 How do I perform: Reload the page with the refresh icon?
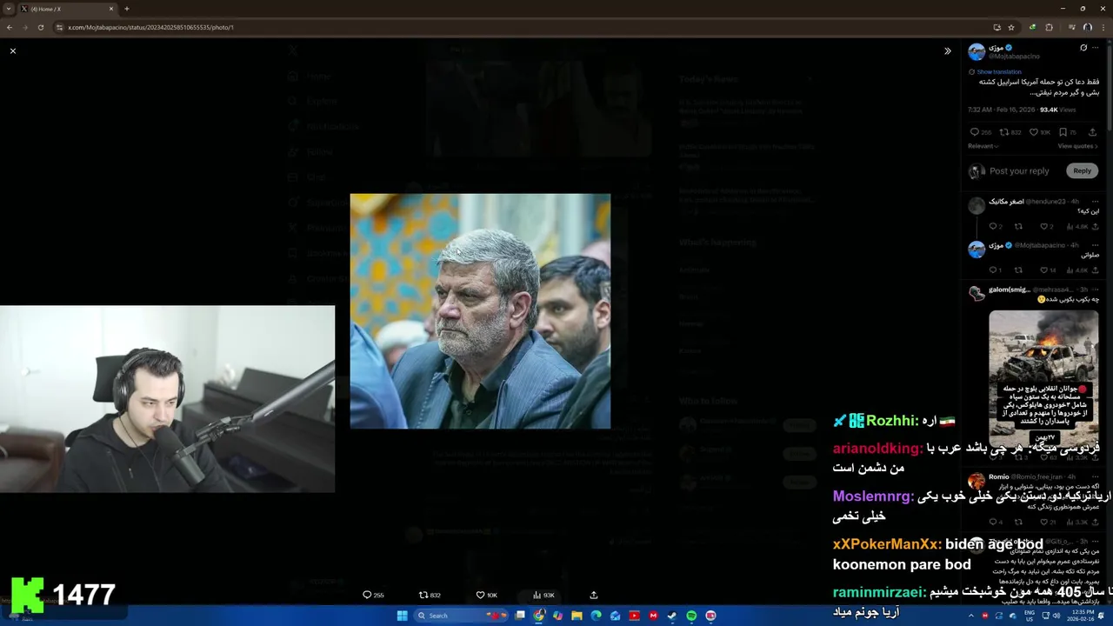coord(41,27)
